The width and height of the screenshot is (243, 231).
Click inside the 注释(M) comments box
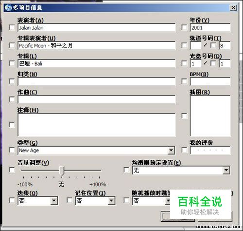pyautogui.click(x=97, y=125)
